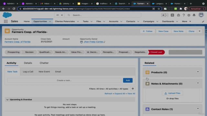Select the Email activity tab
Screen dimensions: 207x116
click(x=58, y=72)
